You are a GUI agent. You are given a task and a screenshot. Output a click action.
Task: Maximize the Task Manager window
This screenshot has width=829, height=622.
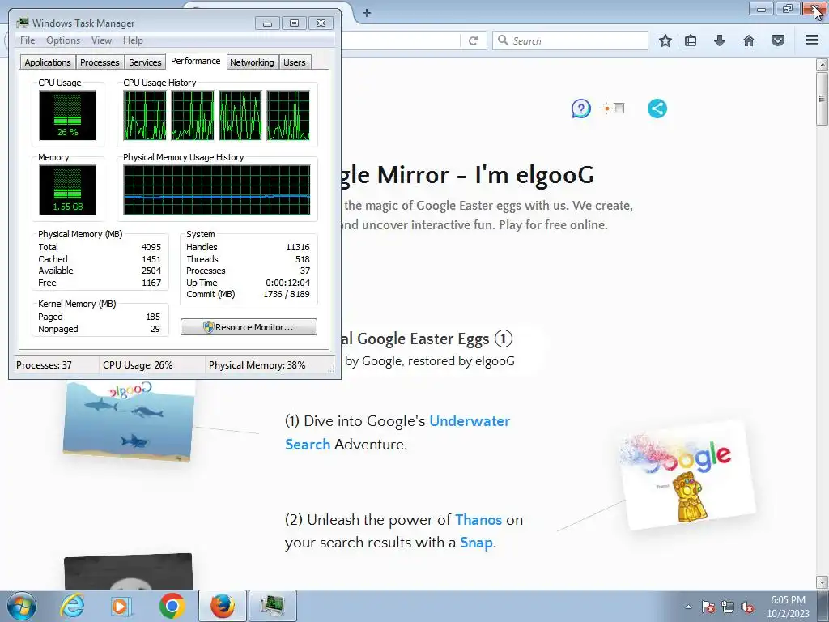pos(294,23)
